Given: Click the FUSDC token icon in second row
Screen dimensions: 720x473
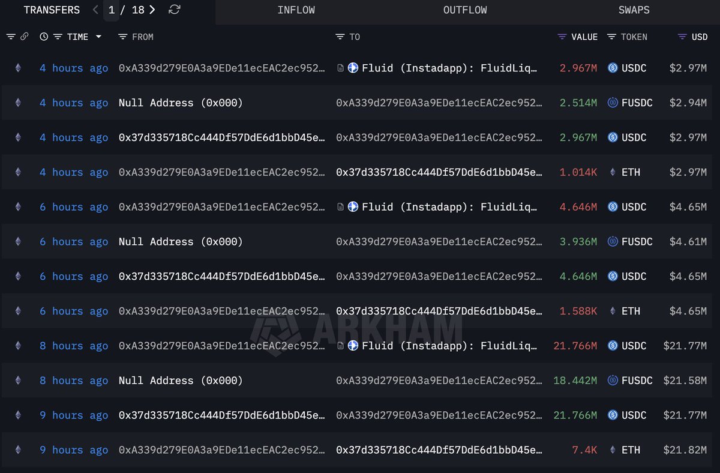Looking at the screenshot, I should click(x=613, y=103).
